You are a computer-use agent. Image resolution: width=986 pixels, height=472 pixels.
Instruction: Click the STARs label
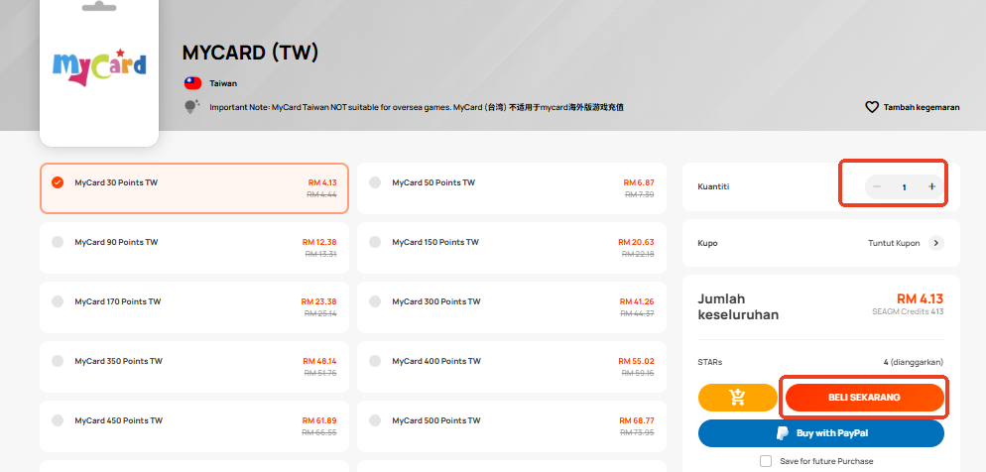point(710,362)
